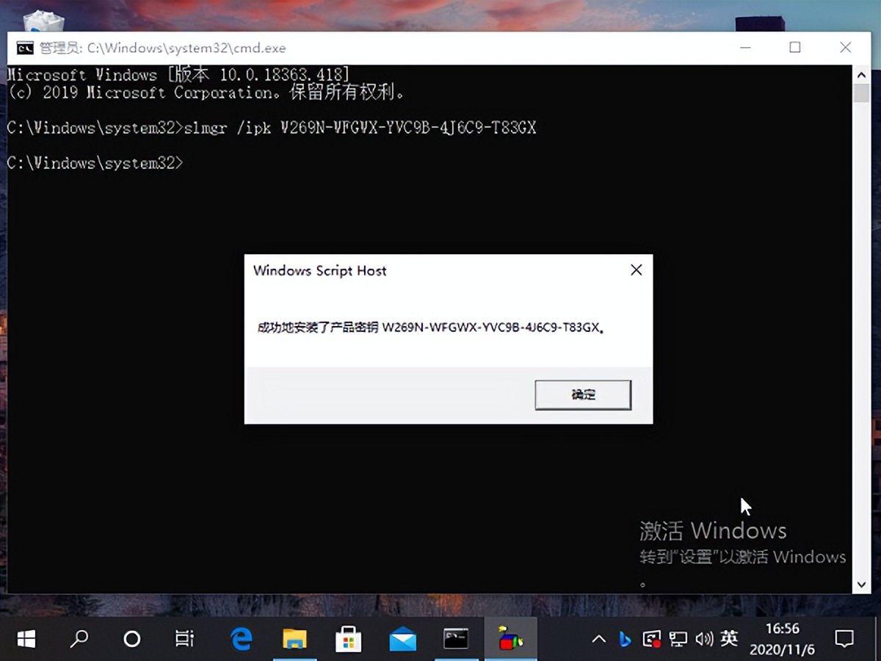Switch to the Command Prompt taskbar item
This screenshot has height=661, width=881.
456,639
